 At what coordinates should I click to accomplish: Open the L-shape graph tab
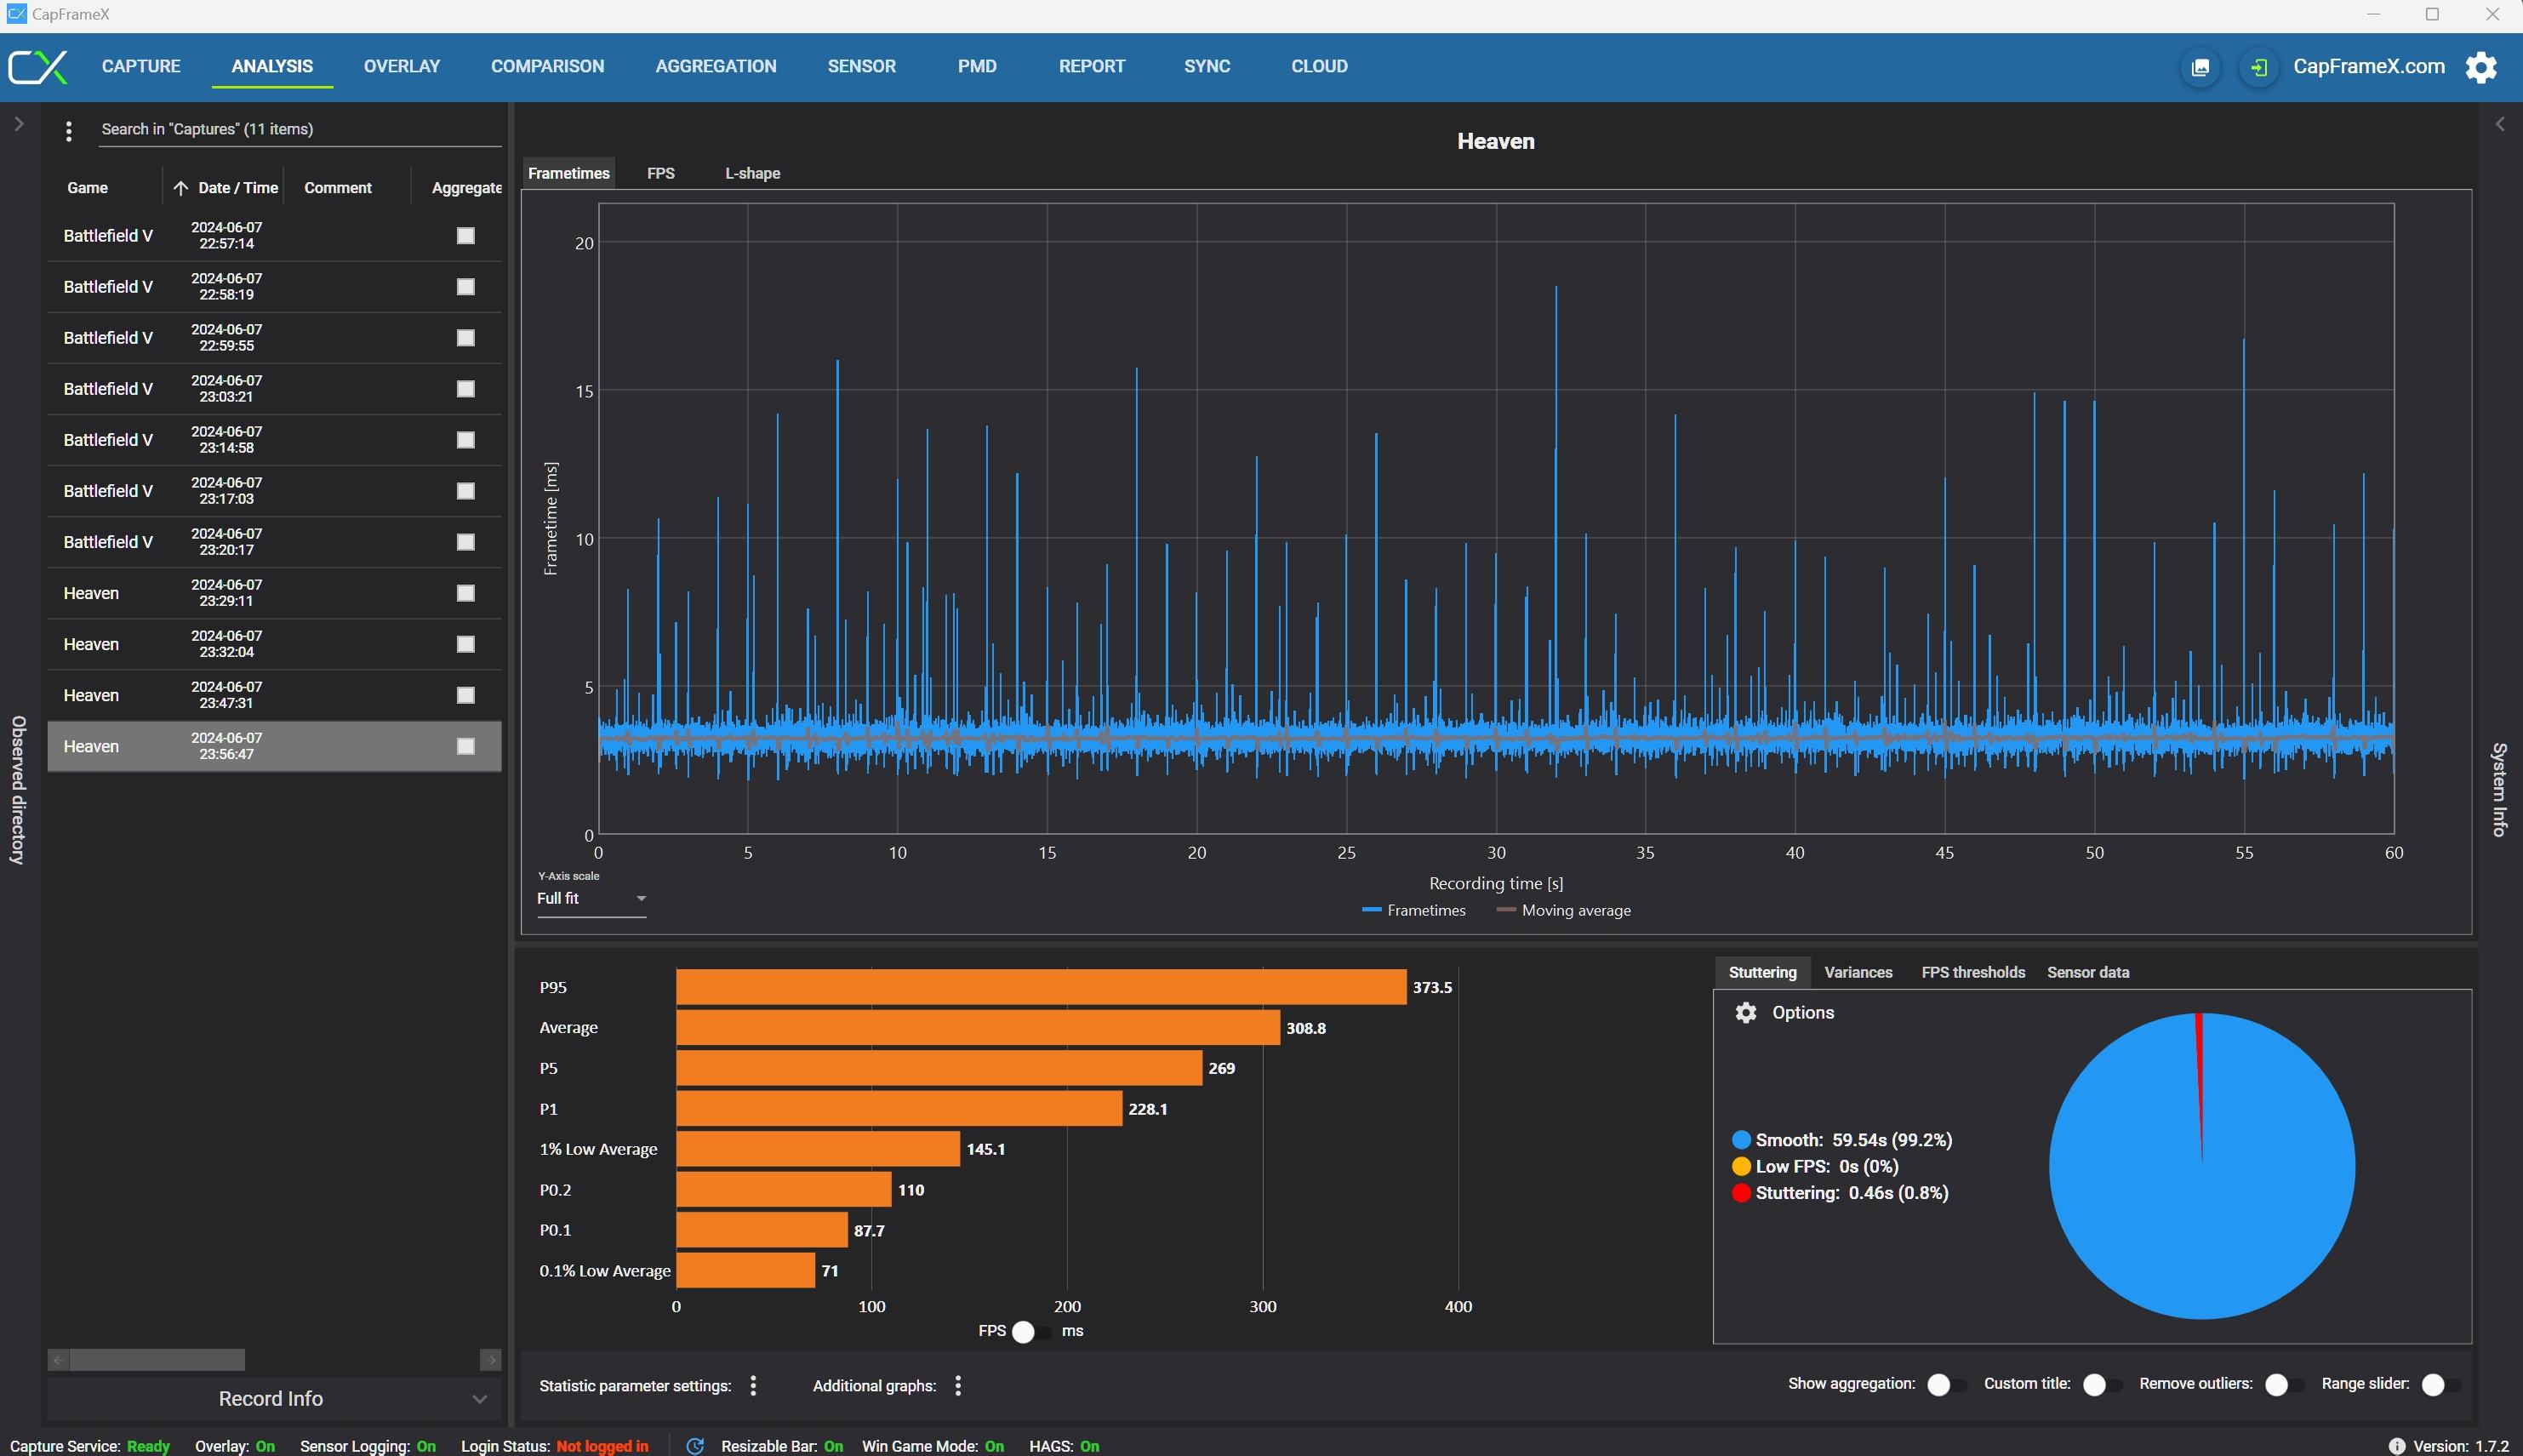click(752, 173)
